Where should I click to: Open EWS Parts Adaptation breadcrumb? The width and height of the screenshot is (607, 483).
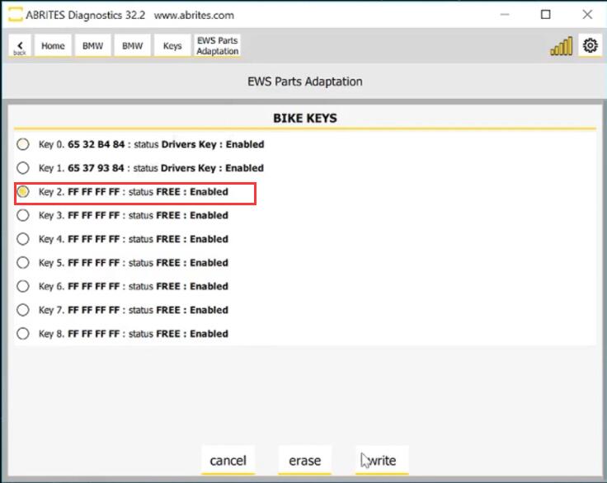(217, 45)
